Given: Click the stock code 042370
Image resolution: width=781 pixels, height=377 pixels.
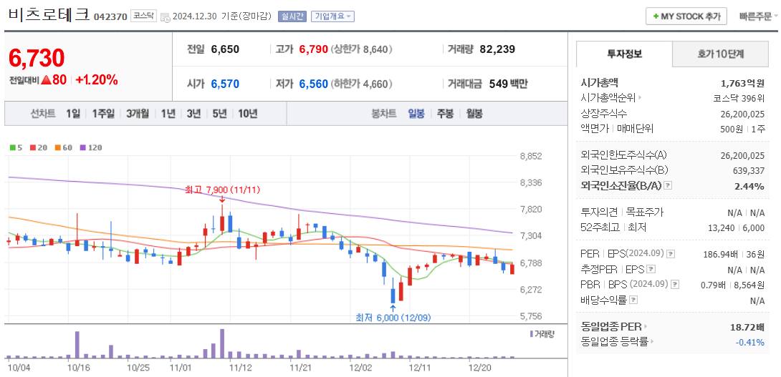Looking at the screenshot, I should [110, 17].
